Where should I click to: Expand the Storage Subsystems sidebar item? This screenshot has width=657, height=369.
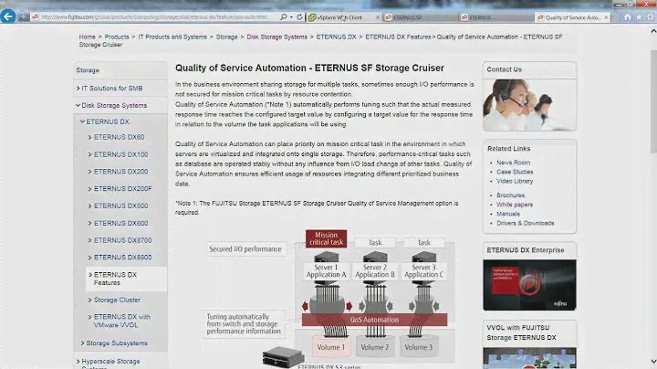(119, 343)
